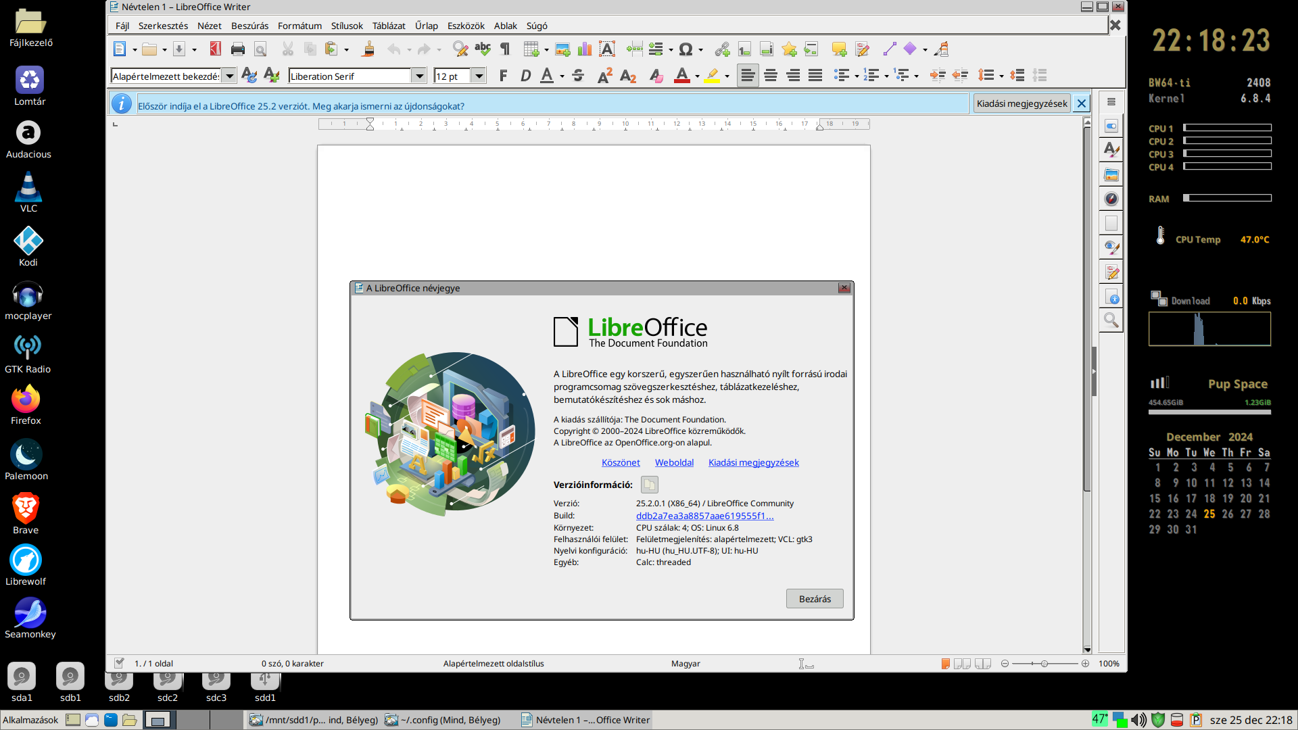Insert Special Character omega icon
This screenshot has width=1298, height=730.
pyautogui.click(x=686, y=49)
